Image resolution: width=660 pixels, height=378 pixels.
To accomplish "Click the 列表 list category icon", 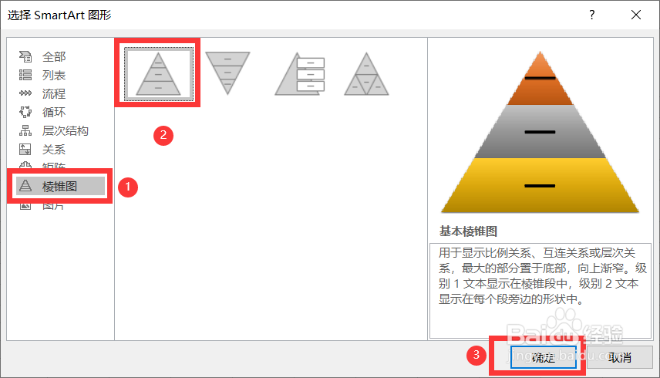I will coord(25,75).
